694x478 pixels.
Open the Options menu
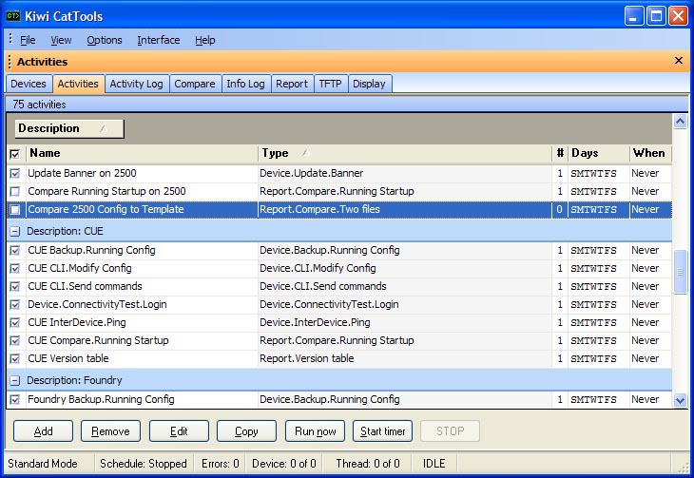pos(104,40)
